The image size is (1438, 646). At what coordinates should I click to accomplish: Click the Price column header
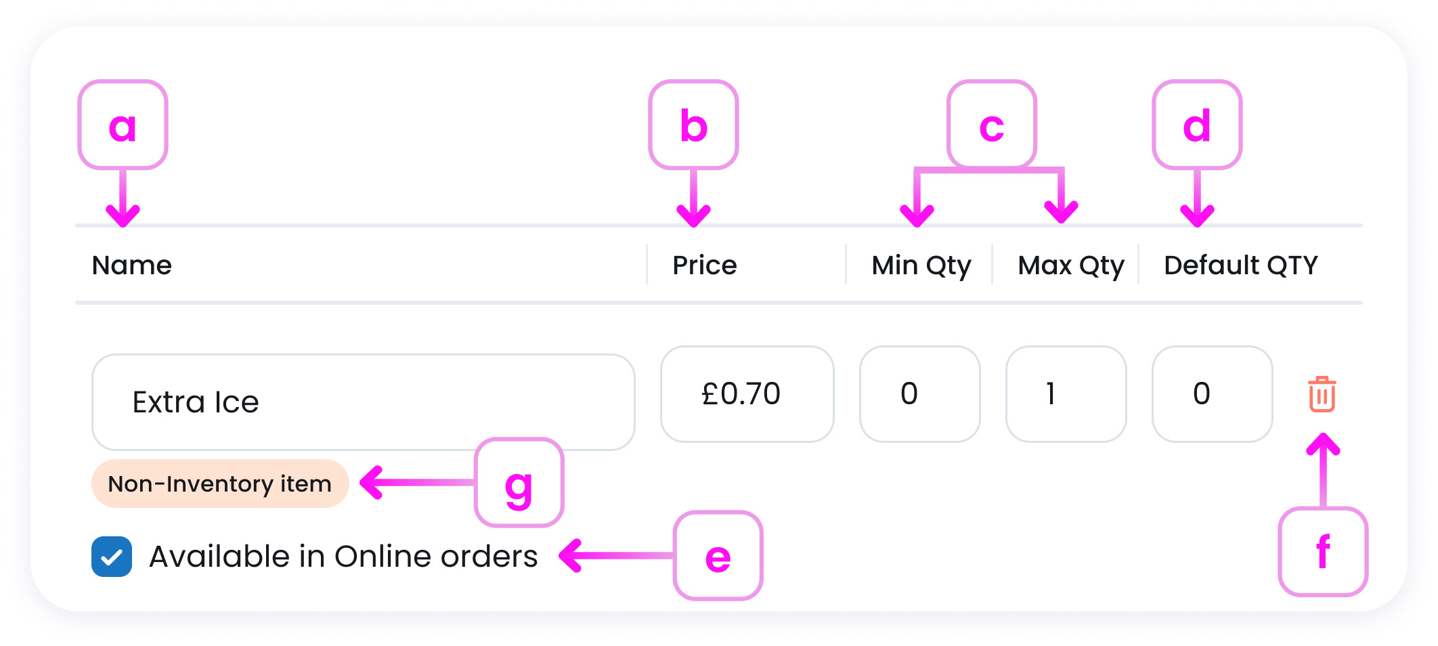[x=704, y=265]
